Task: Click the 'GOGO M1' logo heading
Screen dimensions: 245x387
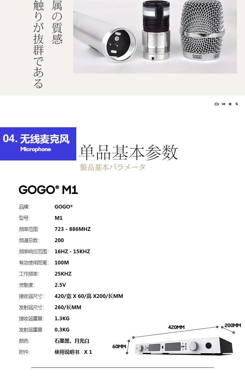Action: [x=48, y=190]
